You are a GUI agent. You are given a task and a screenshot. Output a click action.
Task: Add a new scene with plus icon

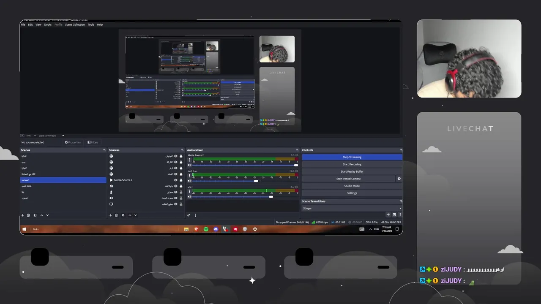tap(23, 215)
